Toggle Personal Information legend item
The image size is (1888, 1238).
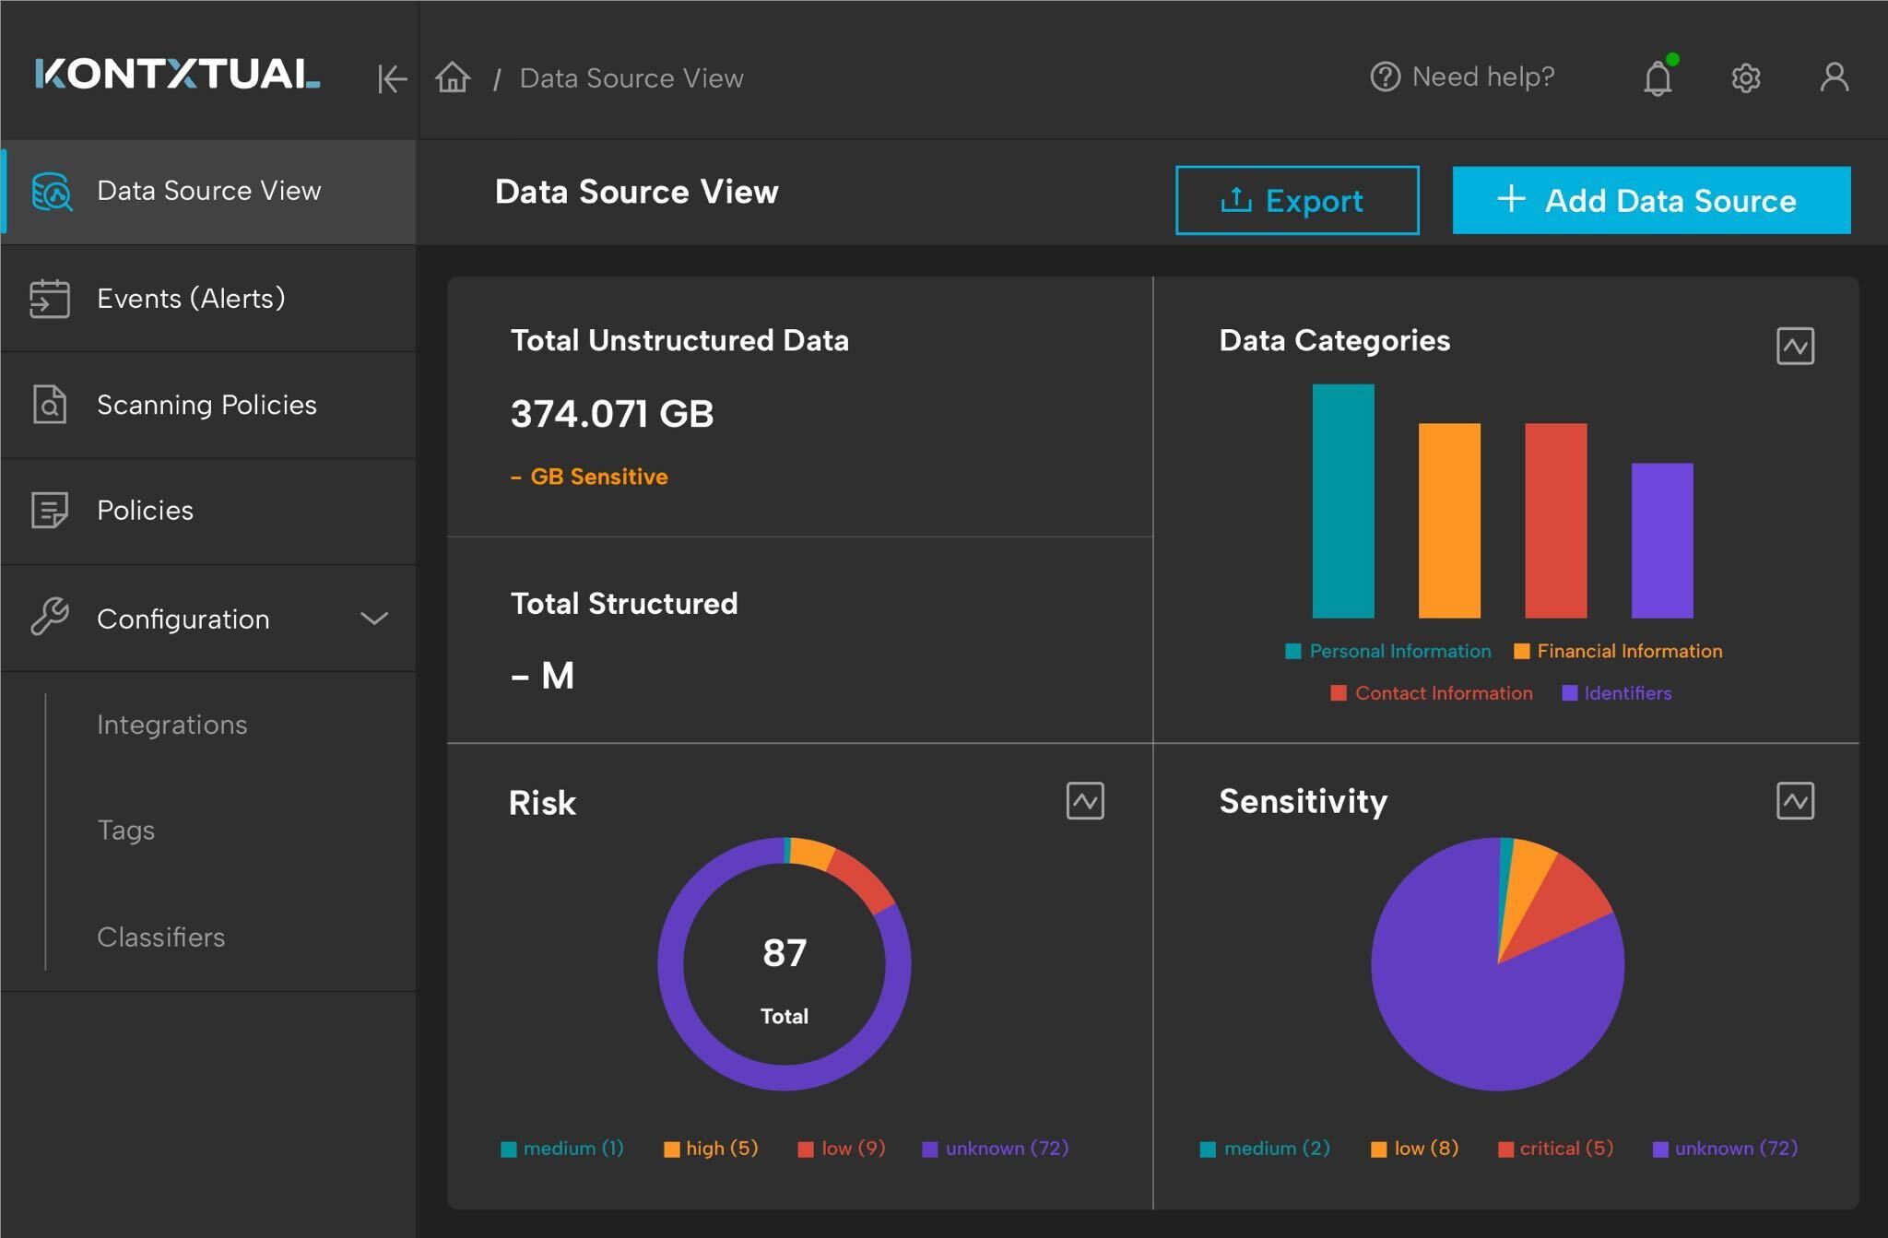point(1388,652)
